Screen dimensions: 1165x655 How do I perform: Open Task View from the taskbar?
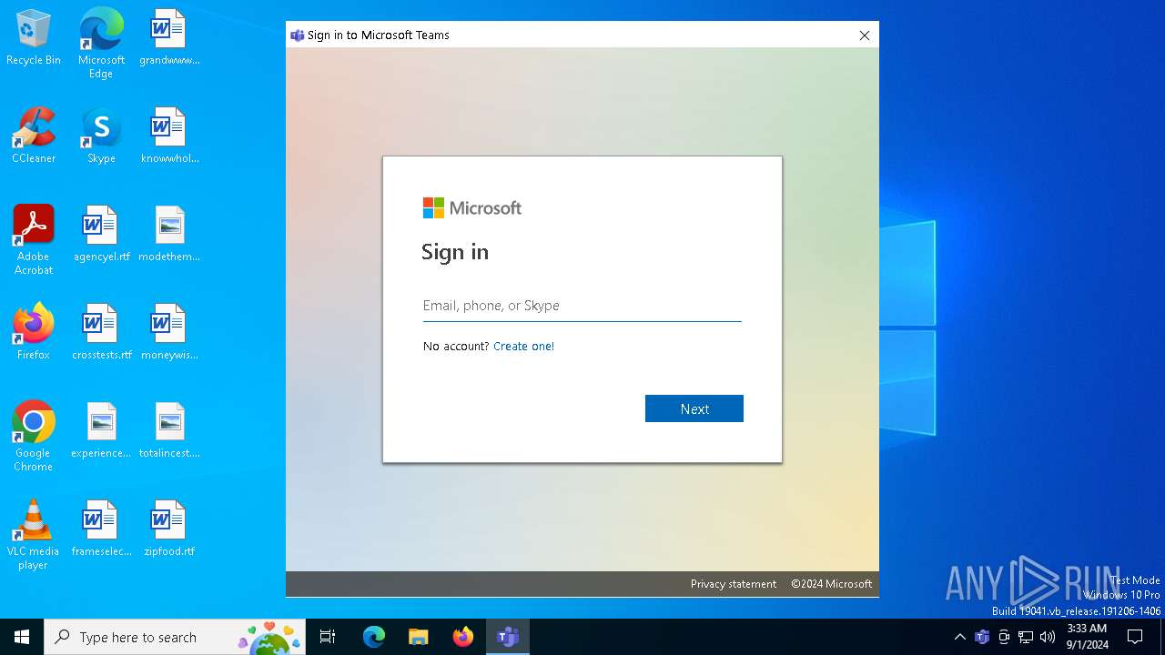[x=328, y=637]
